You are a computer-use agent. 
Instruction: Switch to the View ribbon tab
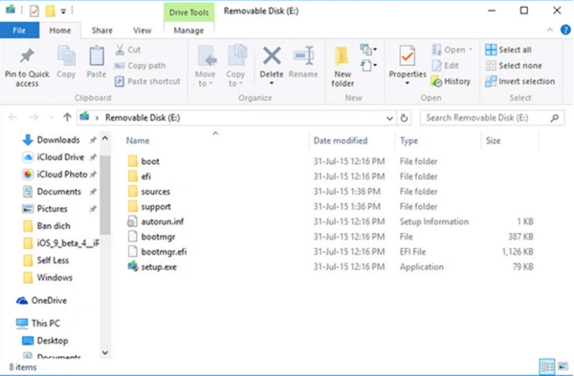click(x=142, y=31)
